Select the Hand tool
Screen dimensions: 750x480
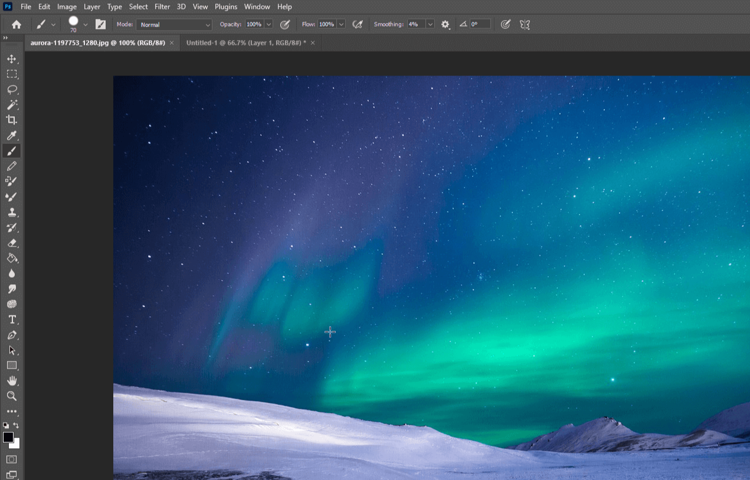pos(12,381)
